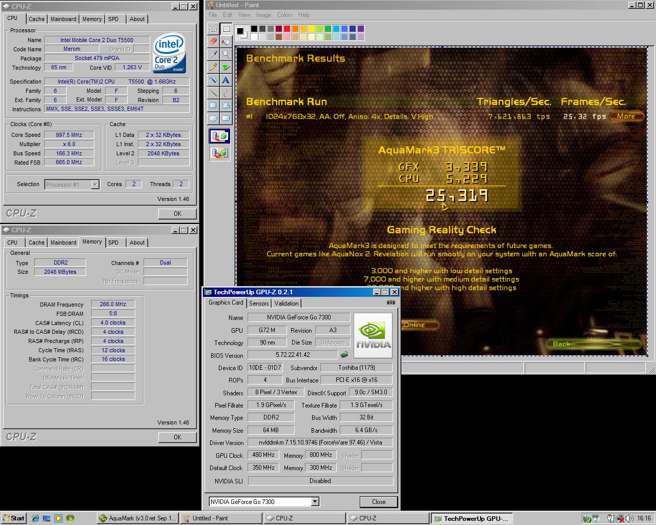Click the Start button
The image size is (656, 525).
click(x=14, y=518)
